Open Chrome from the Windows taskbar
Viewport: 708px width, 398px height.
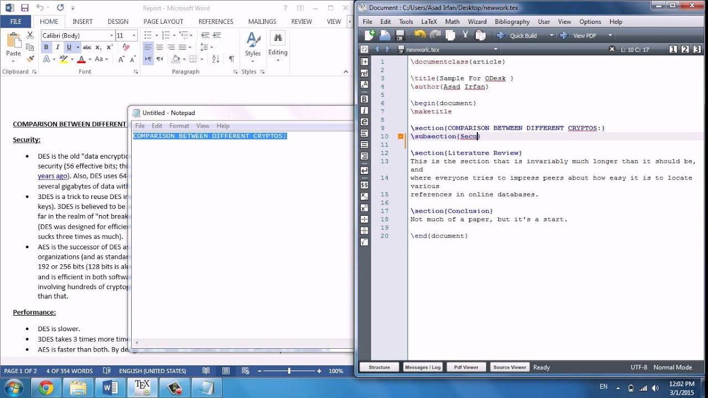[46, 388]
